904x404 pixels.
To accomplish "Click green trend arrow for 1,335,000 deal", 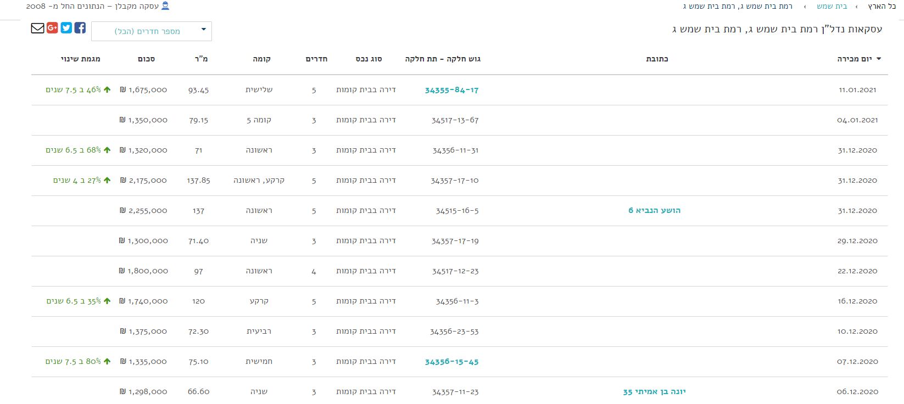I will tap(107, 361).
